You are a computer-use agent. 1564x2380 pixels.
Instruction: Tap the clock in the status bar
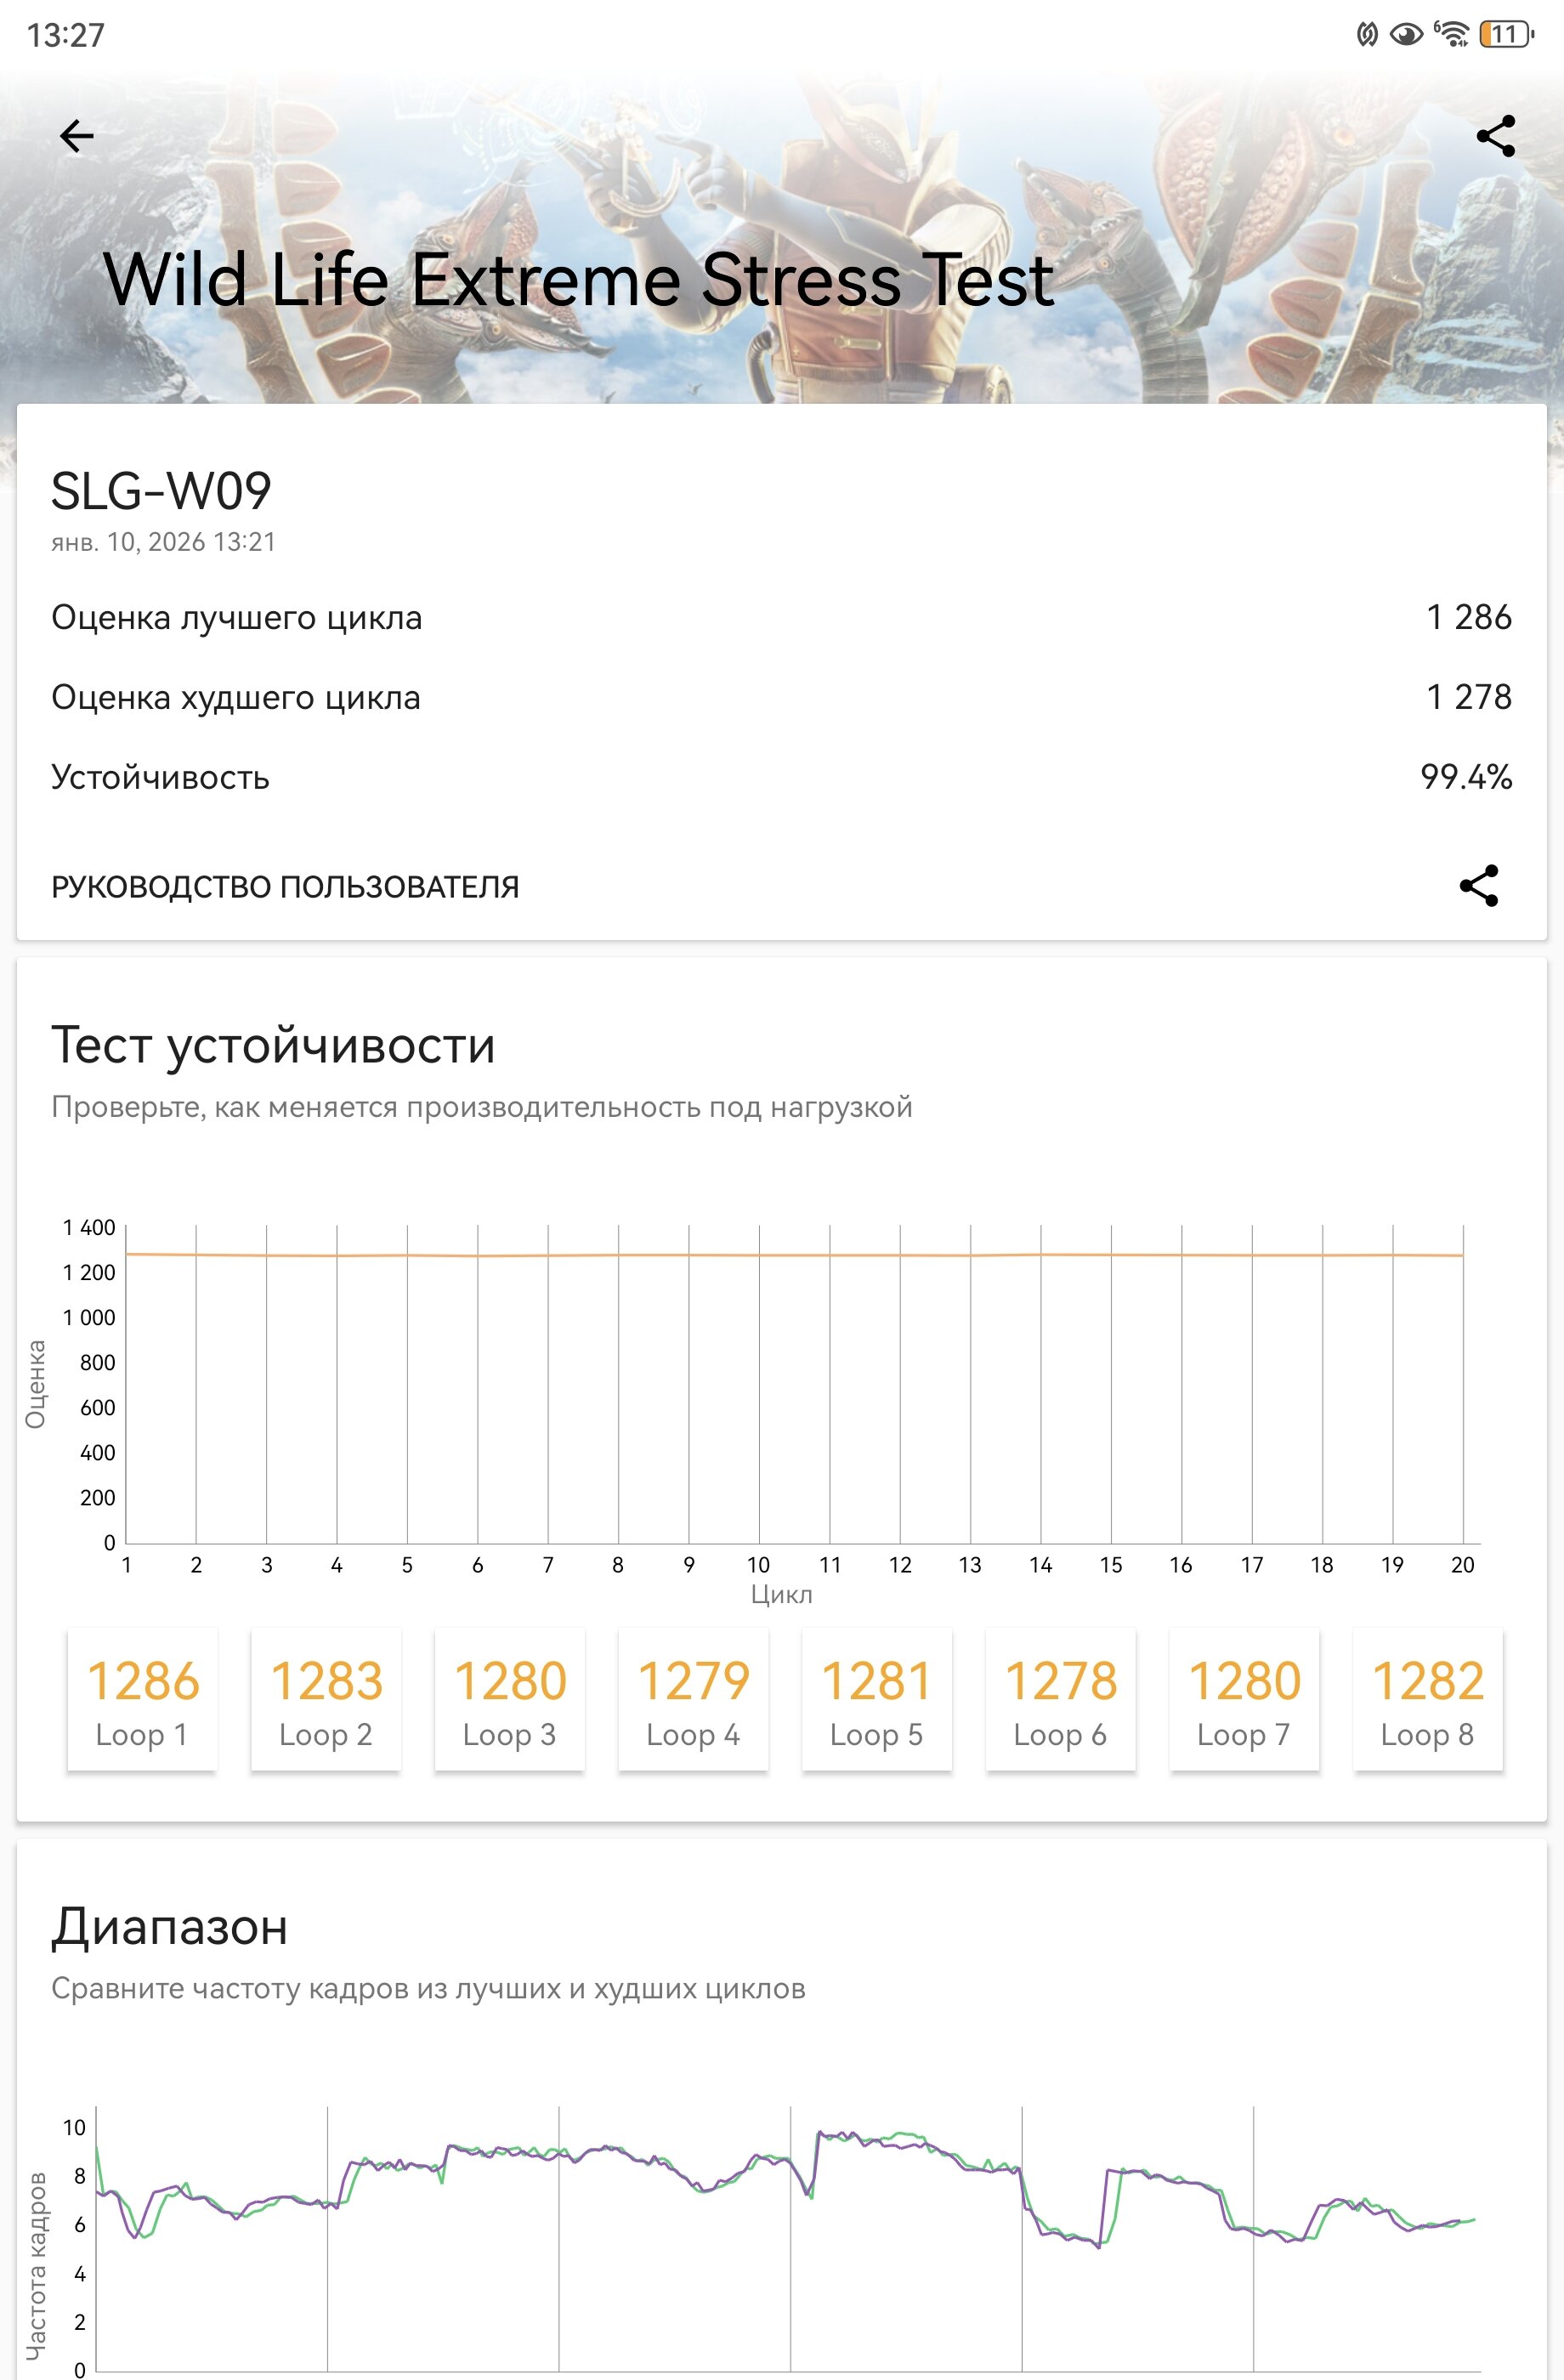click(x=66, y=35)
